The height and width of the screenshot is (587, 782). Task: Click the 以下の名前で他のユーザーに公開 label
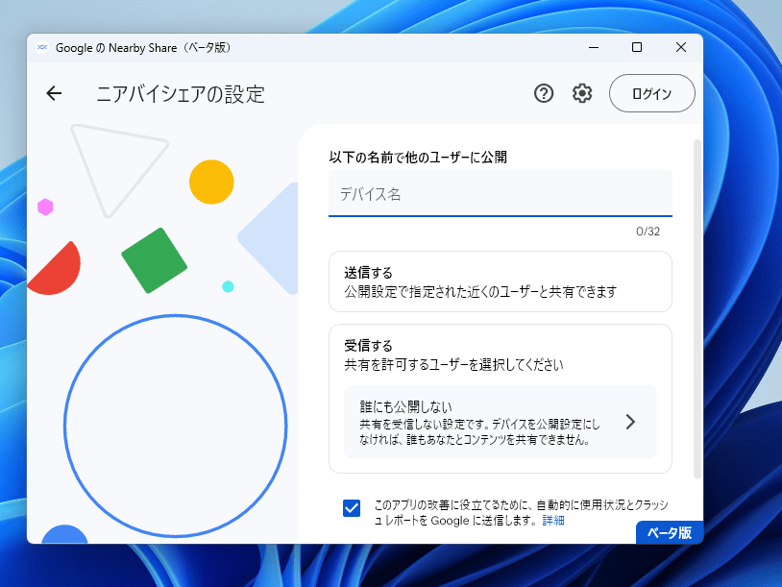[x=418, y=158]
